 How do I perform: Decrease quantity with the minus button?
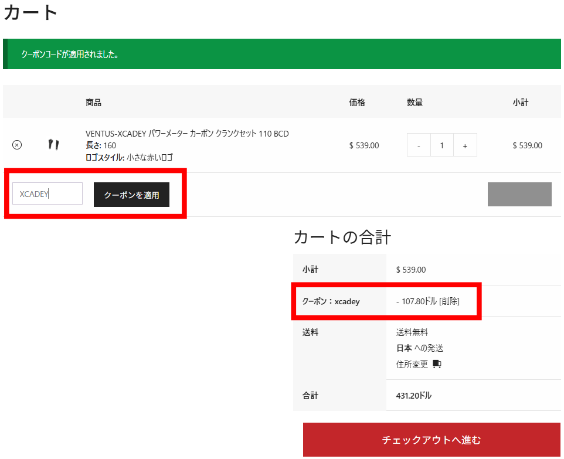pos(419,145)
